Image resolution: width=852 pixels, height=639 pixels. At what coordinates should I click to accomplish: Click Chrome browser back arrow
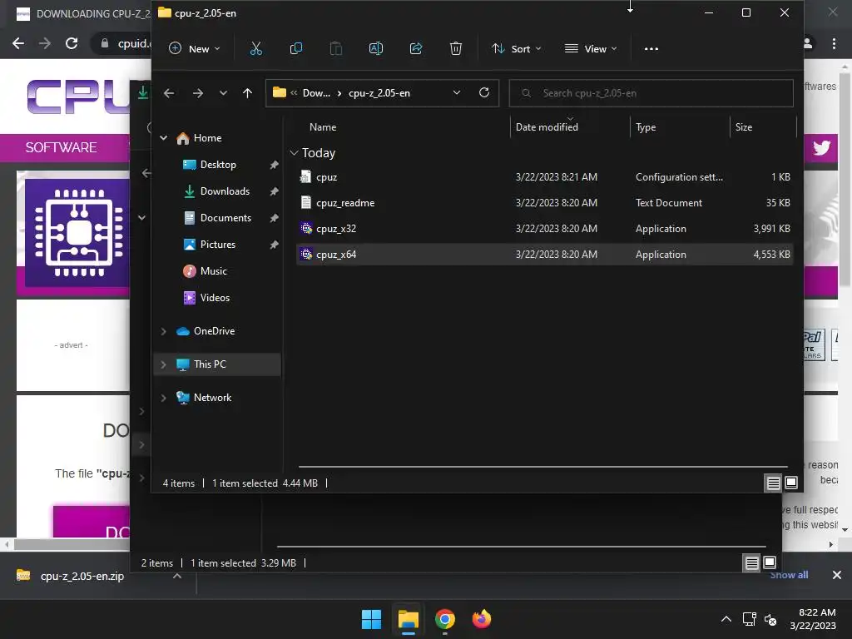18,43
